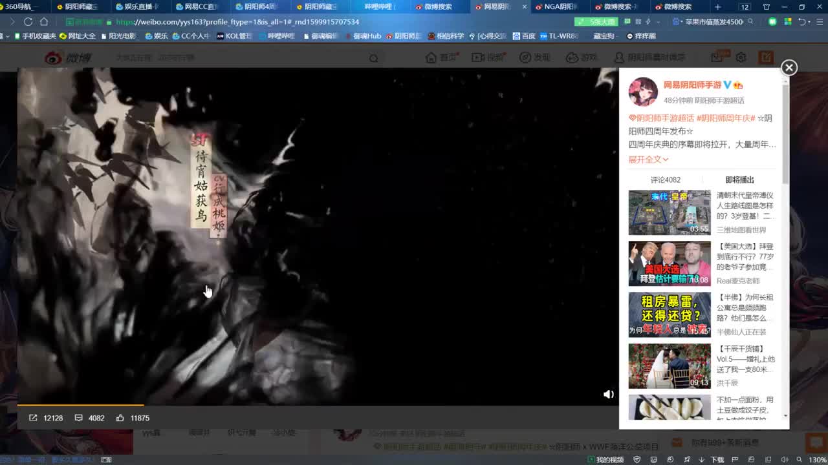828x465 pixels.
Task: Open the 【千辰干货铺】 video title
Action: pyautogui.click(x=745, y=358)
